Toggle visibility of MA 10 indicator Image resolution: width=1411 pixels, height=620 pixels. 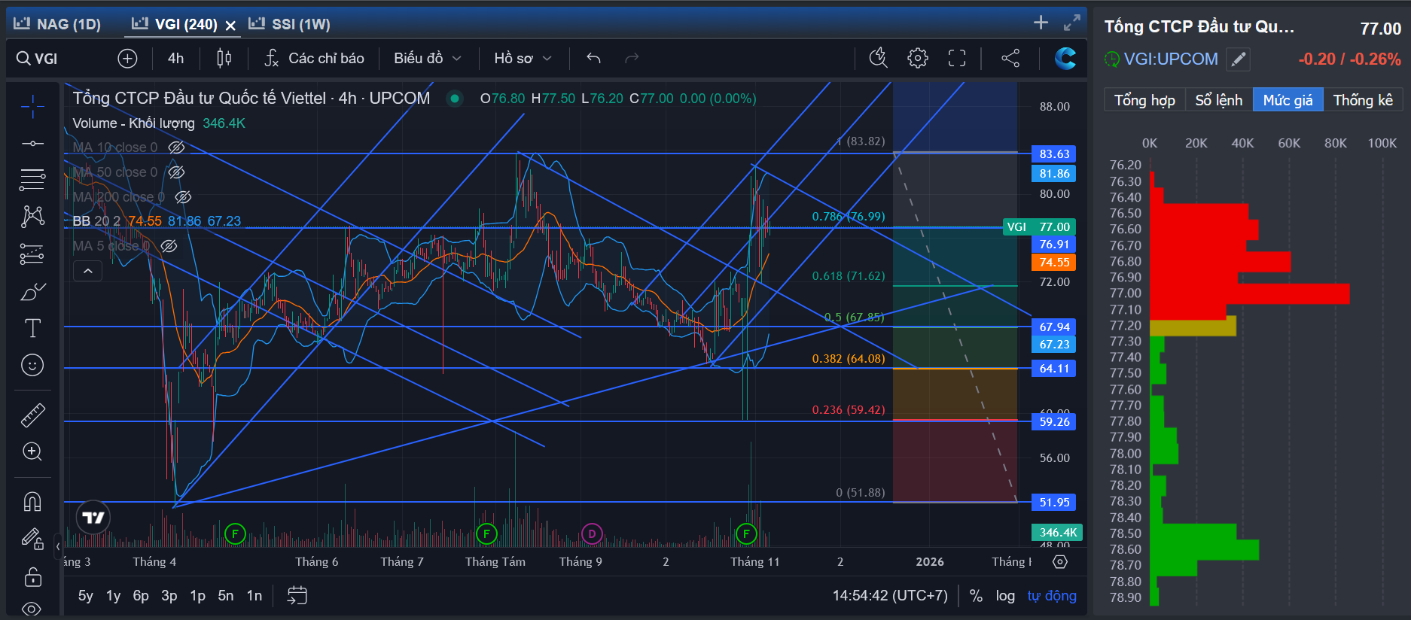pos(176,147)
